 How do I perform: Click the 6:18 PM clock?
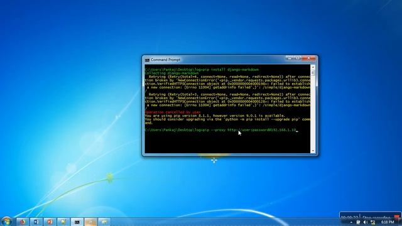point(388,222)
